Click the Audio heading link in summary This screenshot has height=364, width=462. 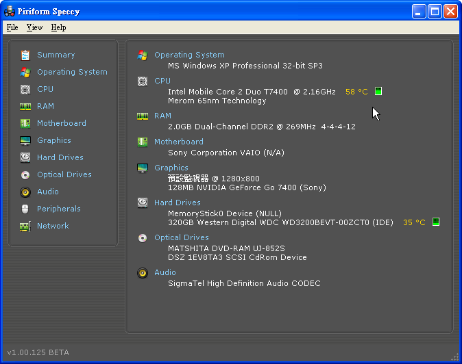(165, 272)
